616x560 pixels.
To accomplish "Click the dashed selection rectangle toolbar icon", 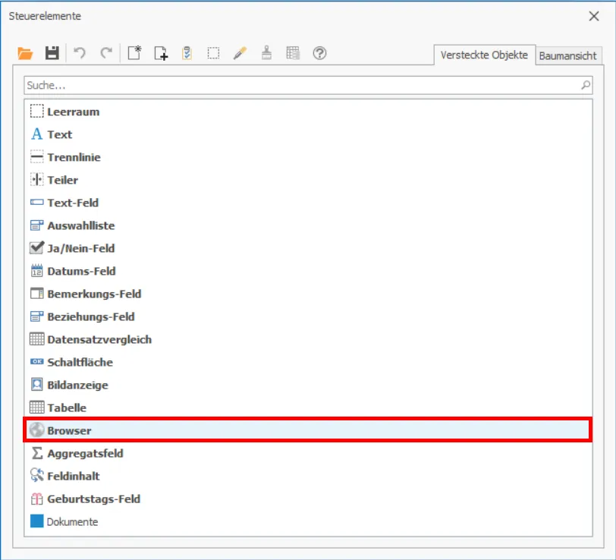I will coord(213,53).
